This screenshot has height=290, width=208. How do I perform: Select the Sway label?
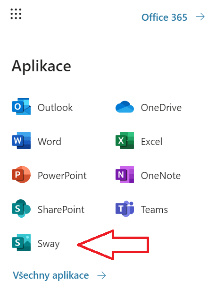pos(49,244)
